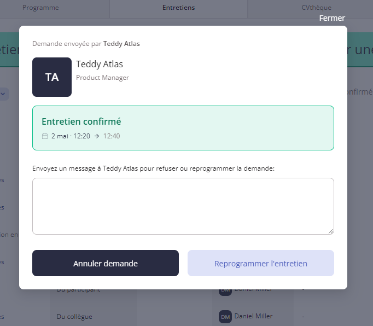The image size is (373, 326).
Task: Close the dialog with Fermer
Action: (x=332, y=18)
